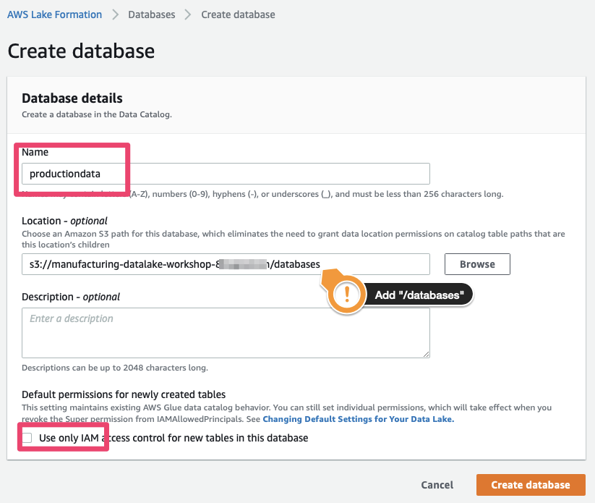
Task: Click the chevron after Databases breadcrumb
Action: coord(188,14)
